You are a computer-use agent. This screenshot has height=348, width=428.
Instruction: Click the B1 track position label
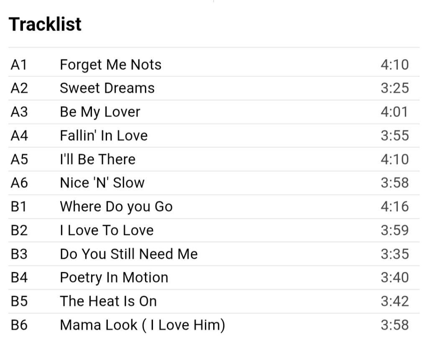[19, 207]
